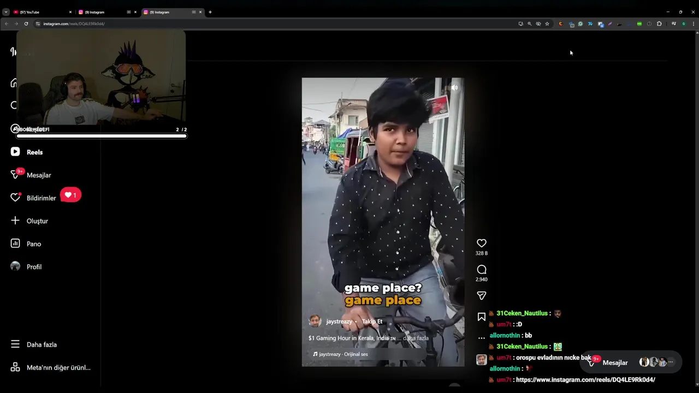699x393 pixels.
Task: Close the YouTube tab
Action: pos(70,12)
